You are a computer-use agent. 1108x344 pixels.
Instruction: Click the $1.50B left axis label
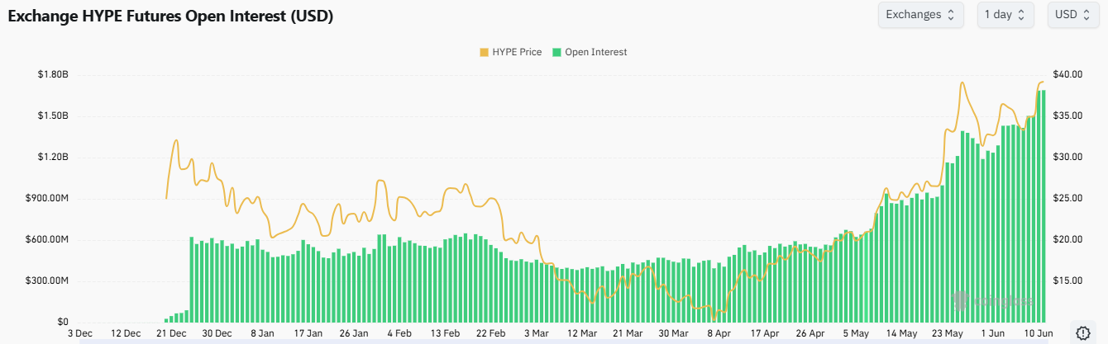53,115
